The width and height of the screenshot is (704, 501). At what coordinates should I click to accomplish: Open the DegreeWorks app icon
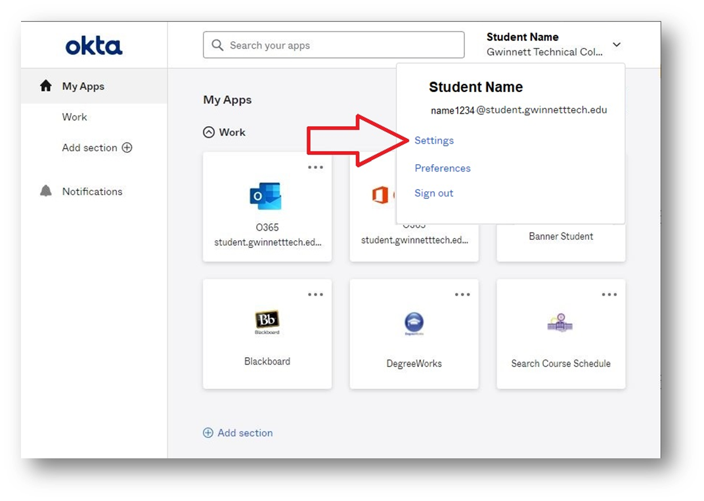pos(414,324)
